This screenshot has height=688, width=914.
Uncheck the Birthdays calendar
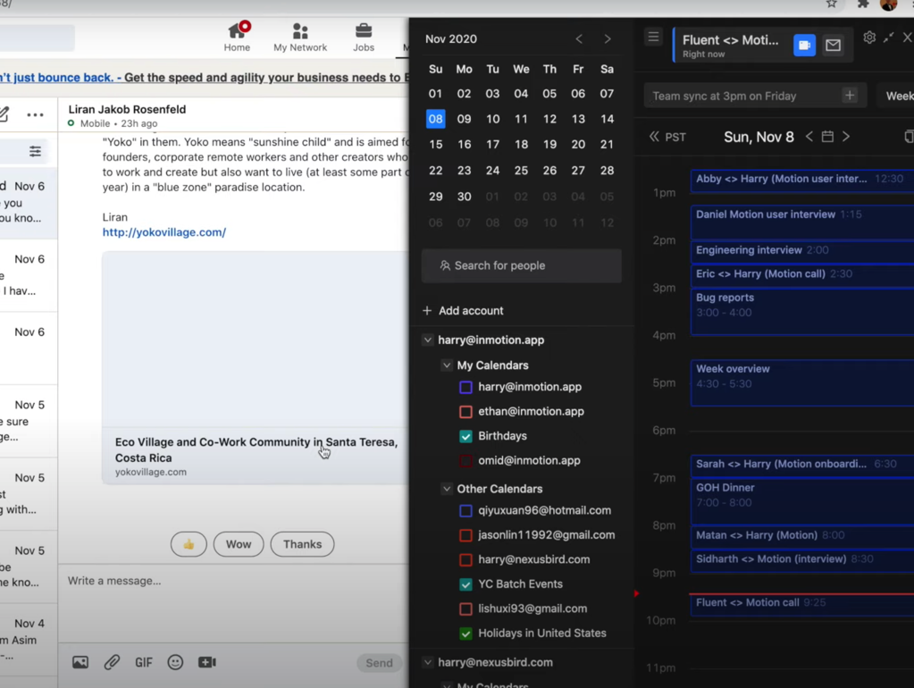[465, 436]
